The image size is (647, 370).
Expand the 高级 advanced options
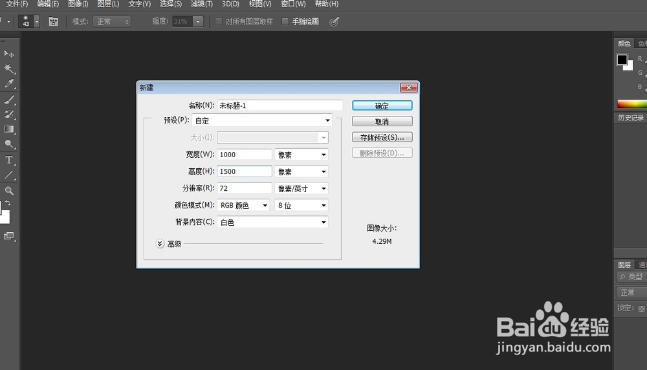coord(160,244)
